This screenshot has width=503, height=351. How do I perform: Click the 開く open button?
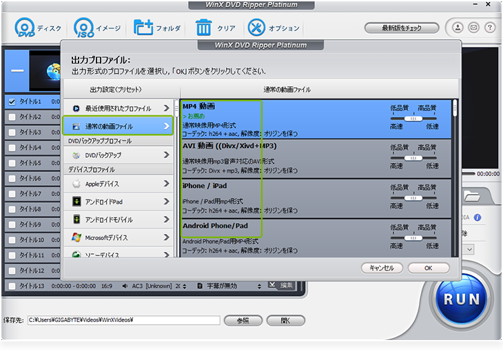click(x=285, y=320)
